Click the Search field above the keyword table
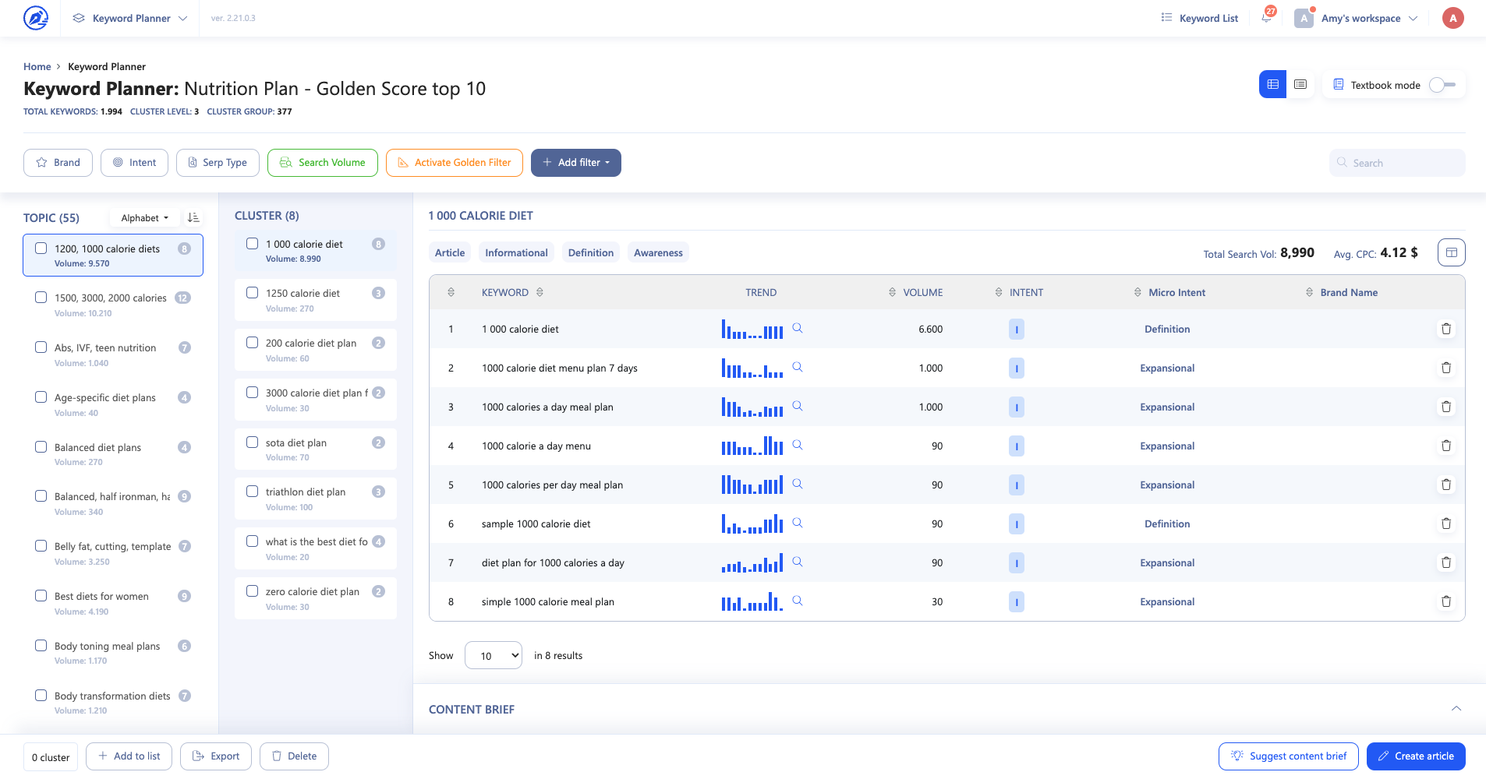This screenshot has height=779, width=1486. pos(1396,162)
